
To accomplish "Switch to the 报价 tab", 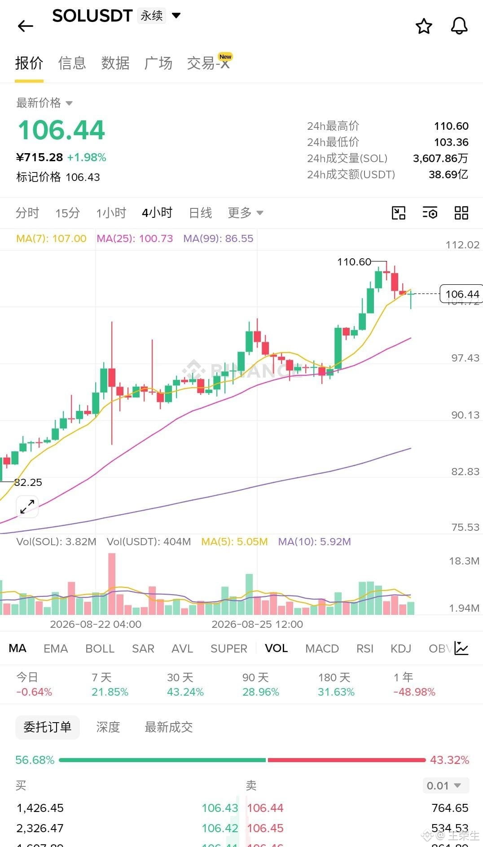I will click(29, 63).
